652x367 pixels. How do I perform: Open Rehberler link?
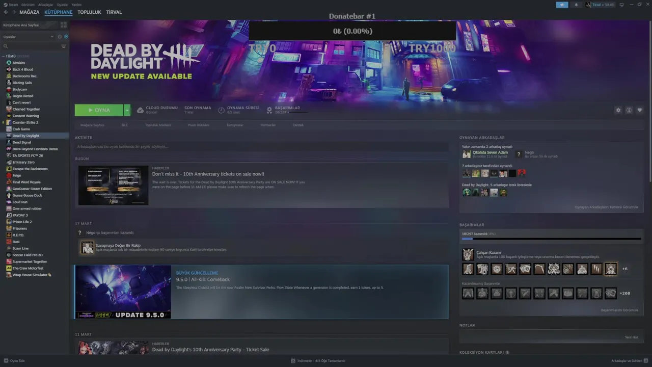268,125
